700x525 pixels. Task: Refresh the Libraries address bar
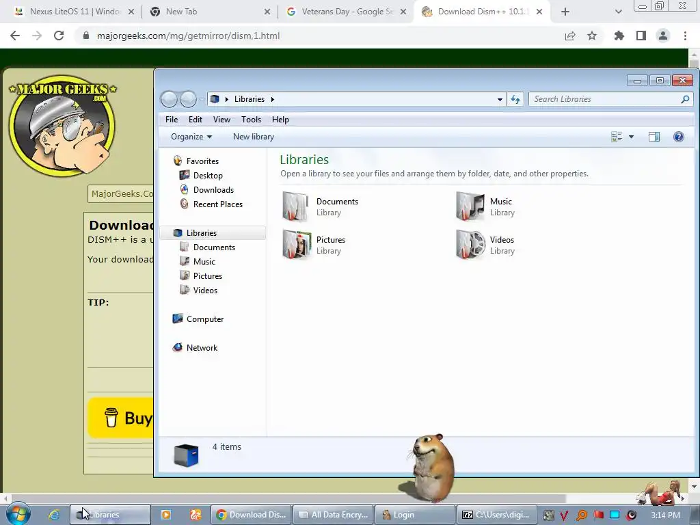tap(515, 99)
